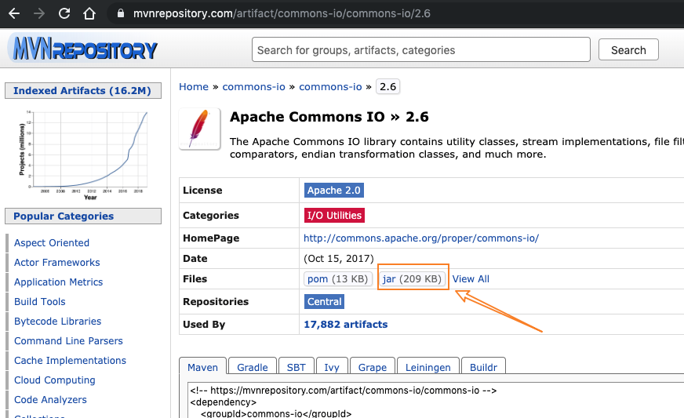The height and width of the screenshot is (418, 684).
Task: Switch to the Ivy tab
Action: pyautogui.click(x=332, y=367)
